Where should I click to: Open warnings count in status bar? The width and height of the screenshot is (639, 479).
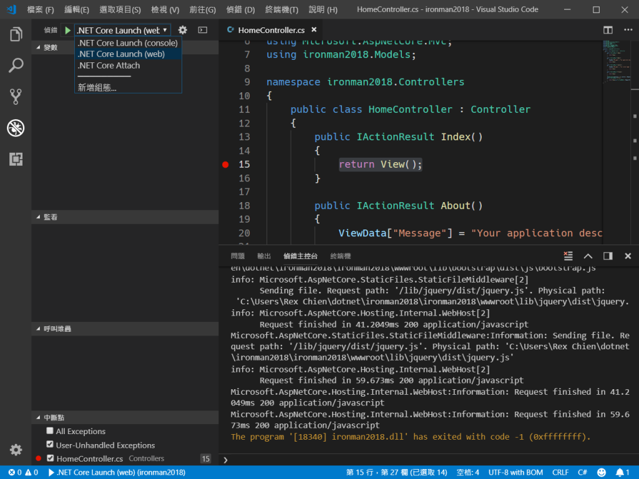point(32,473)
